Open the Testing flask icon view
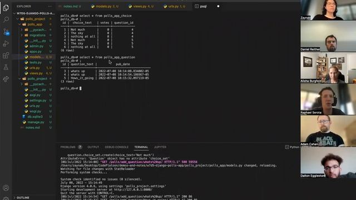356x200 pixels. pyautogui.click(x=6, y=67)
